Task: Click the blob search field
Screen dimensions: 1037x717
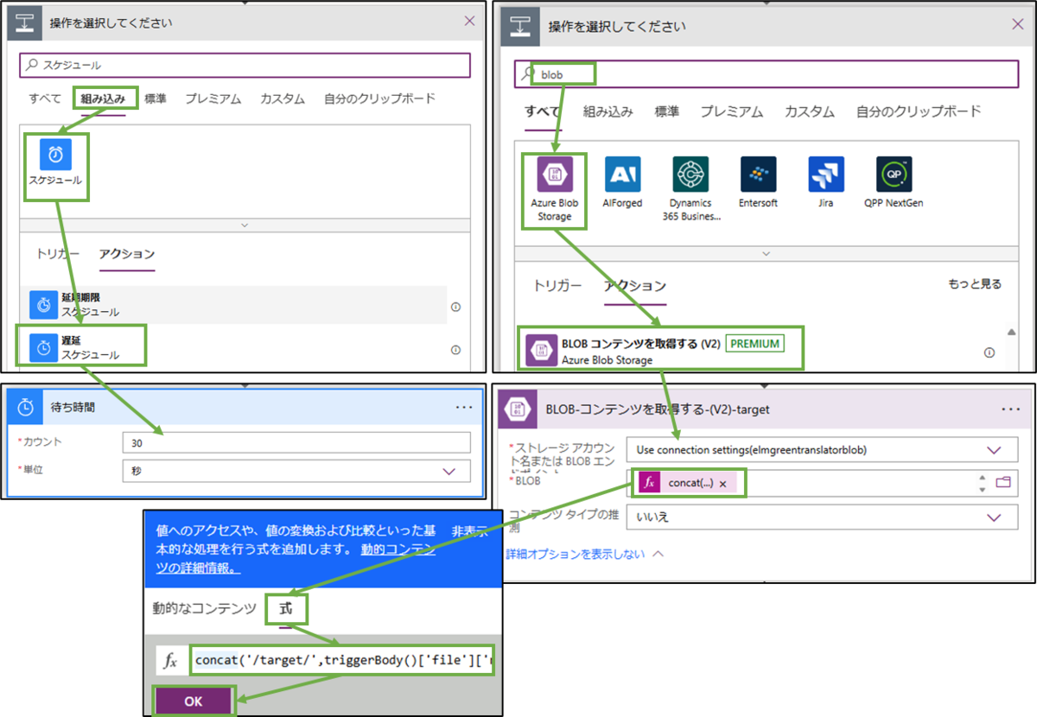Action: 767,74
